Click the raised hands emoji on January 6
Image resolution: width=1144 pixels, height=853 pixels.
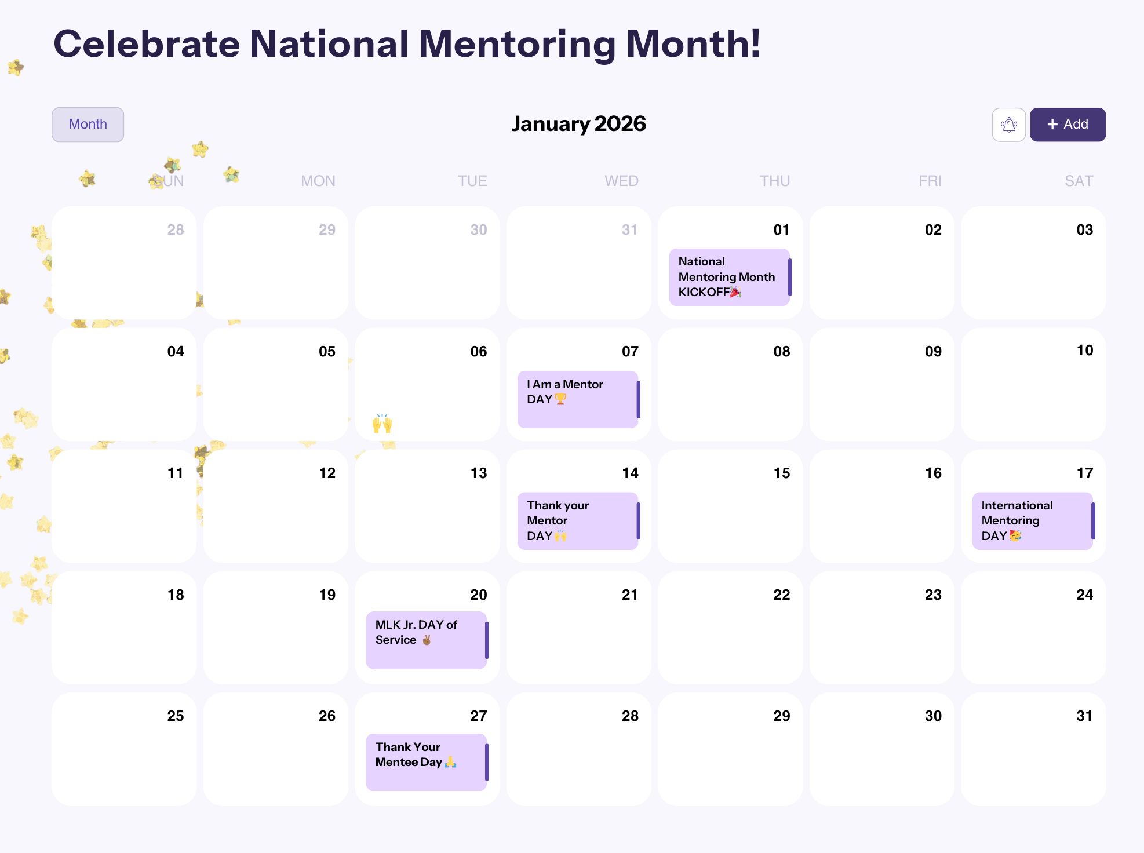[x=382, y=422]
